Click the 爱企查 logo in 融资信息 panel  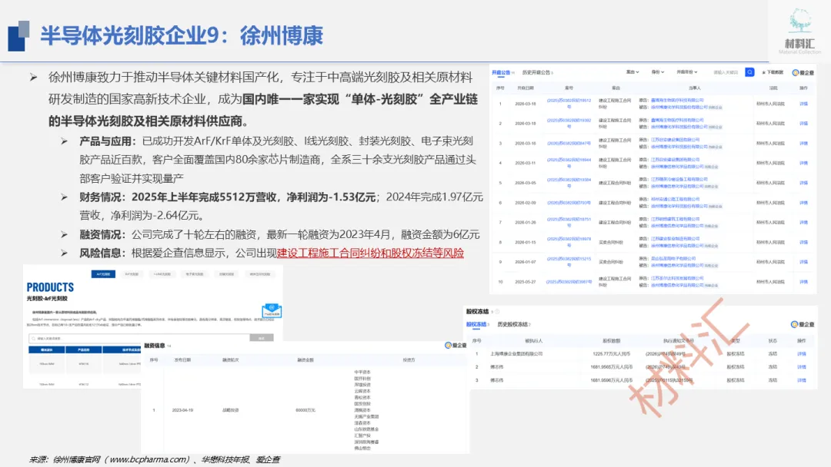pos(456,346)
